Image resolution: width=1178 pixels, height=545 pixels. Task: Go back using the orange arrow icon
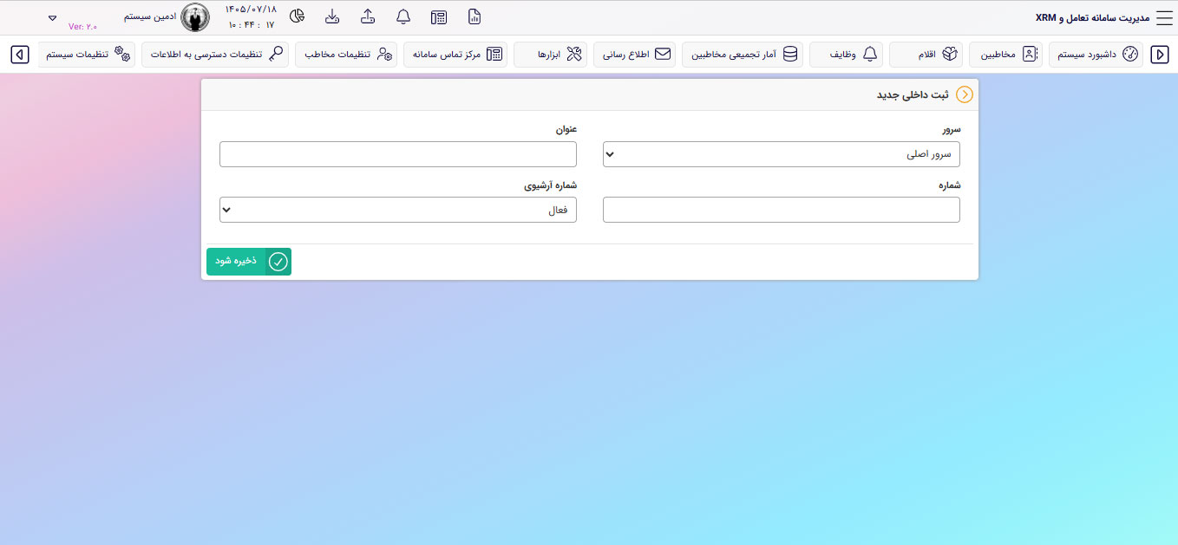[x=964, y=94]
